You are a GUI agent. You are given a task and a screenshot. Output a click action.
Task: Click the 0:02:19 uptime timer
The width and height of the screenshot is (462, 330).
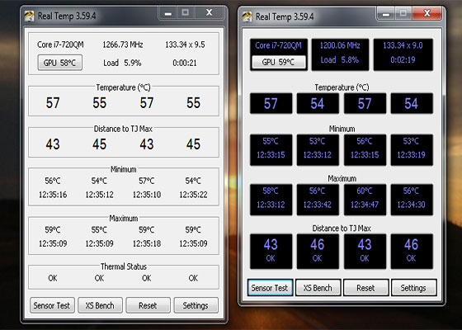[x=403, y=59]
